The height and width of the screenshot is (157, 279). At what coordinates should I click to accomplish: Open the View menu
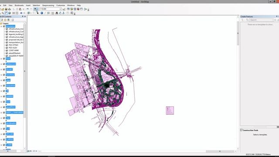(10, 5)
